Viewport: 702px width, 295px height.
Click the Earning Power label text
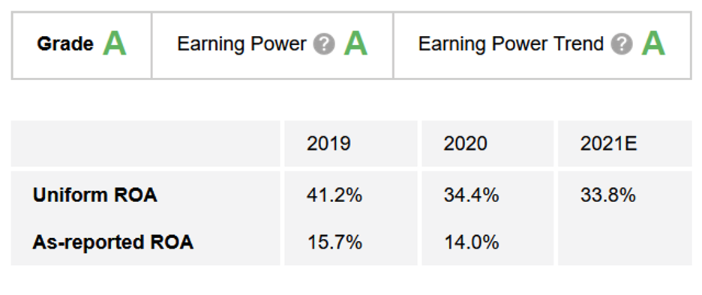click(x=241, y=44)
